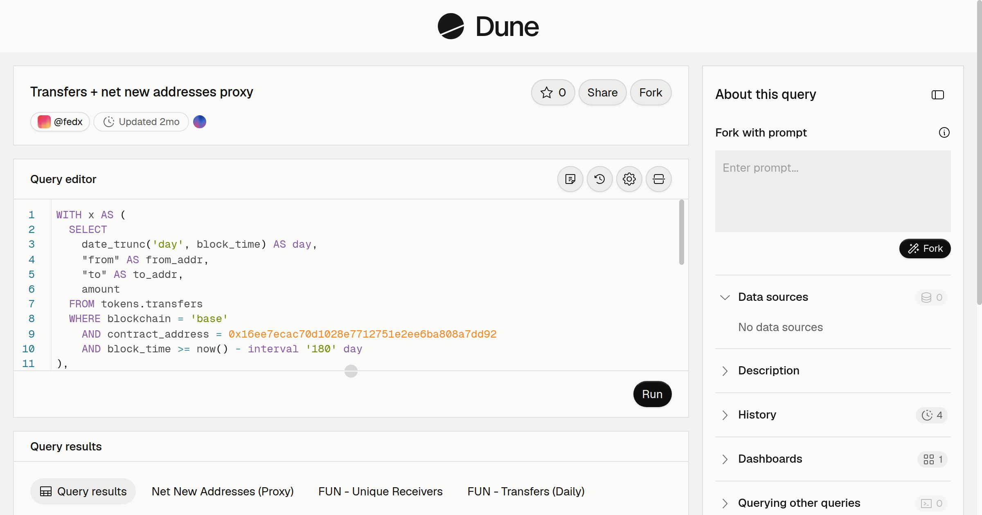
Task: Click line number 10 in the editor gutter
Action: (28, 349)
